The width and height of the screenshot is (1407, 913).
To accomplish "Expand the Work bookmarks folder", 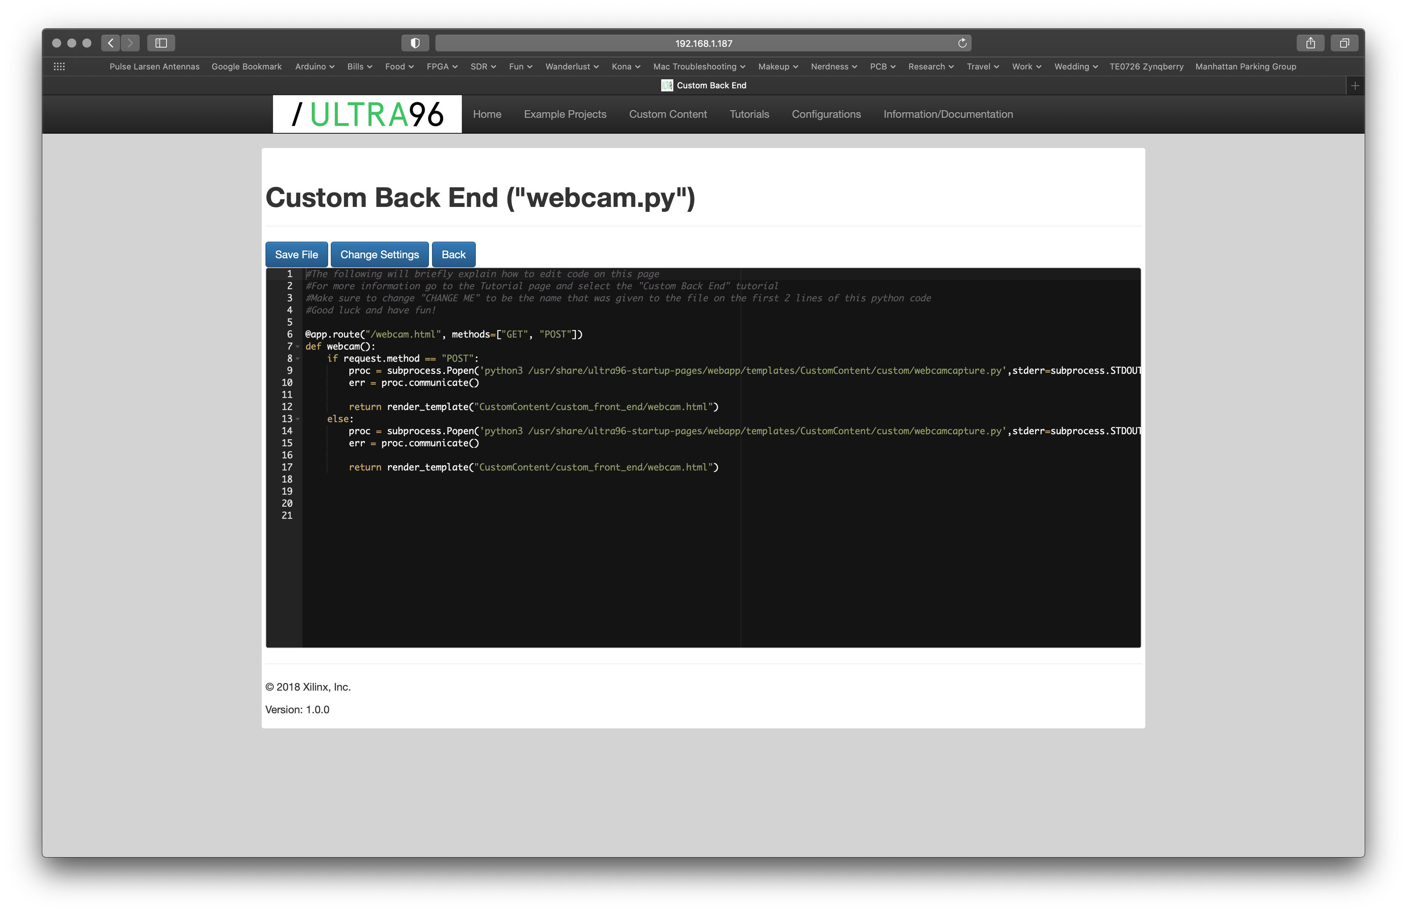I will coord(1026,67).
